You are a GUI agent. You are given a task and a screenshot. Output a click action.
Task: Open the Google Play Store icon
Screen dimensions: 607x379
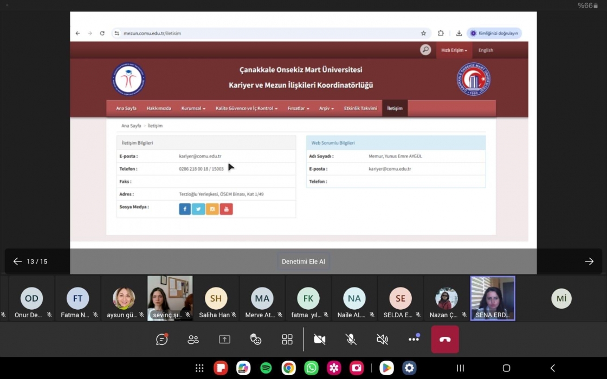tap(386, 368)
